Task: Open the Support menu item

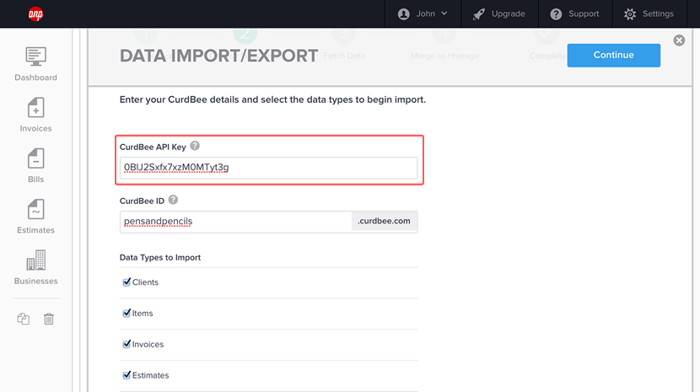Action: tap(575, 13)
